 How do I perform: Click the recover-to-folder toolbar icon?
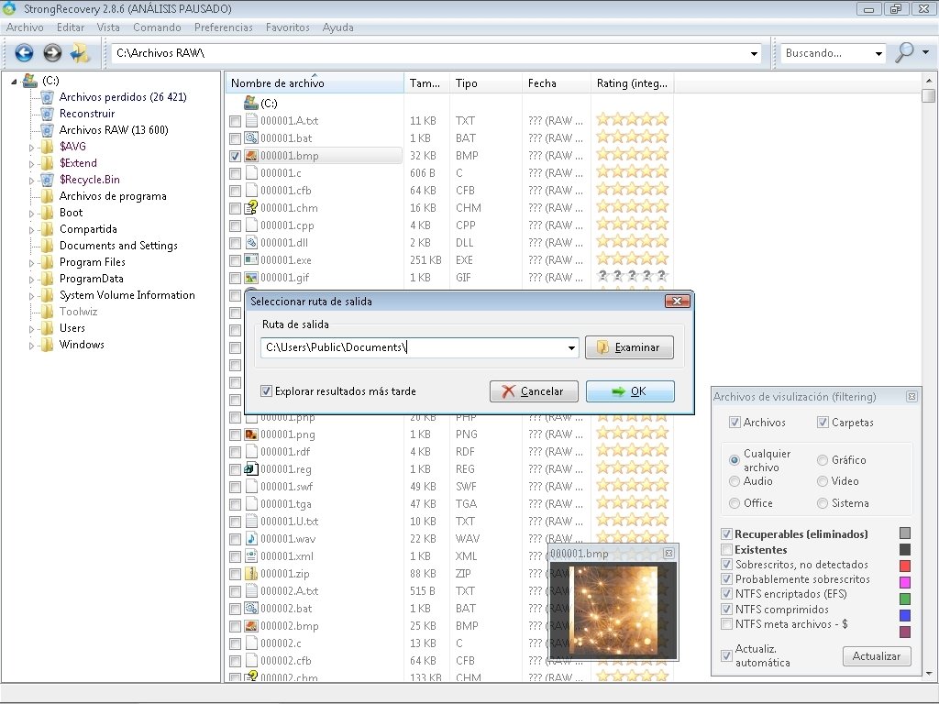(x=80, y=53)
